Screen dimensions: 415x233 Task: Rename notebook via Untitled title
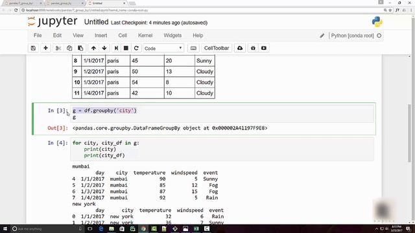[x=96, y=22]
